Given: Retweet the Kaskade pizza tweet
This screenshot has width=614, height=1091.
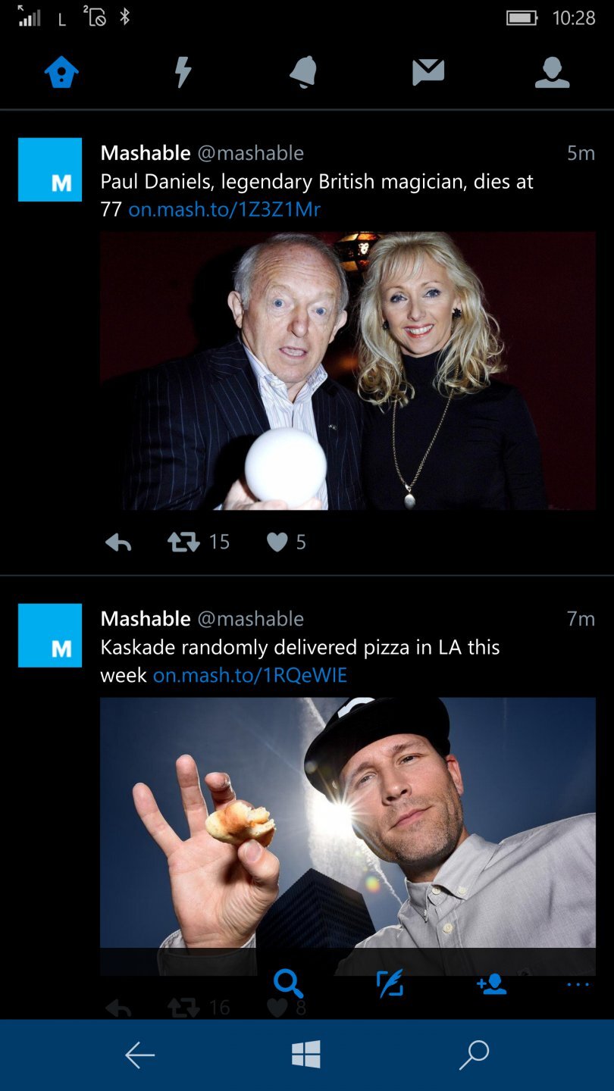Looking at the screenshot, I should click(184, 1008).
